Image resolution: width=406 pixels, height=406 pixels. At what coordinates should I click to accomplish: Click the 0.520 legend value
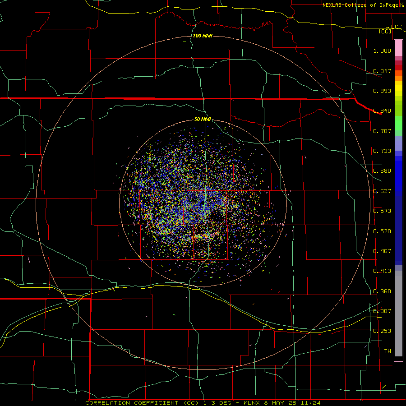tap(382, 231)
